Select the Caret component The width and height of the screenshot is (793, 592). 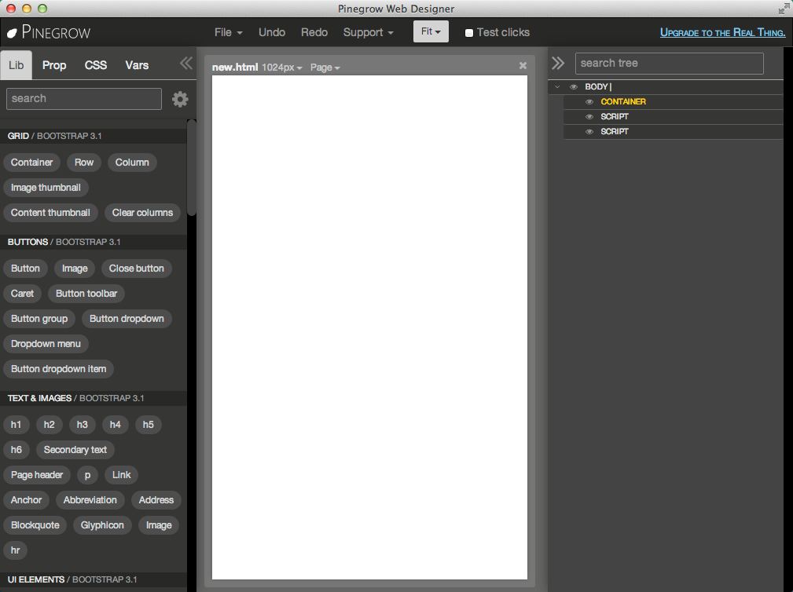coord(22,294)
